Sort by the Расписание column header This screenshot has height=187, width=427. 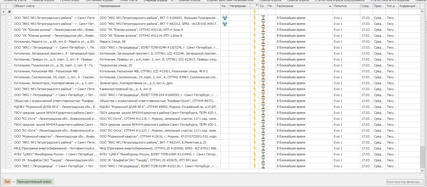pos(303,6)
